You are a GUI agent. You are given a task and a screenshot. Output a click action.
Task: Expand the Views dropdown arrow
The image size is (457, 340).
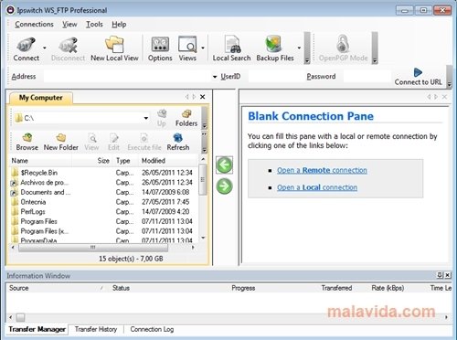coord(203,48)
